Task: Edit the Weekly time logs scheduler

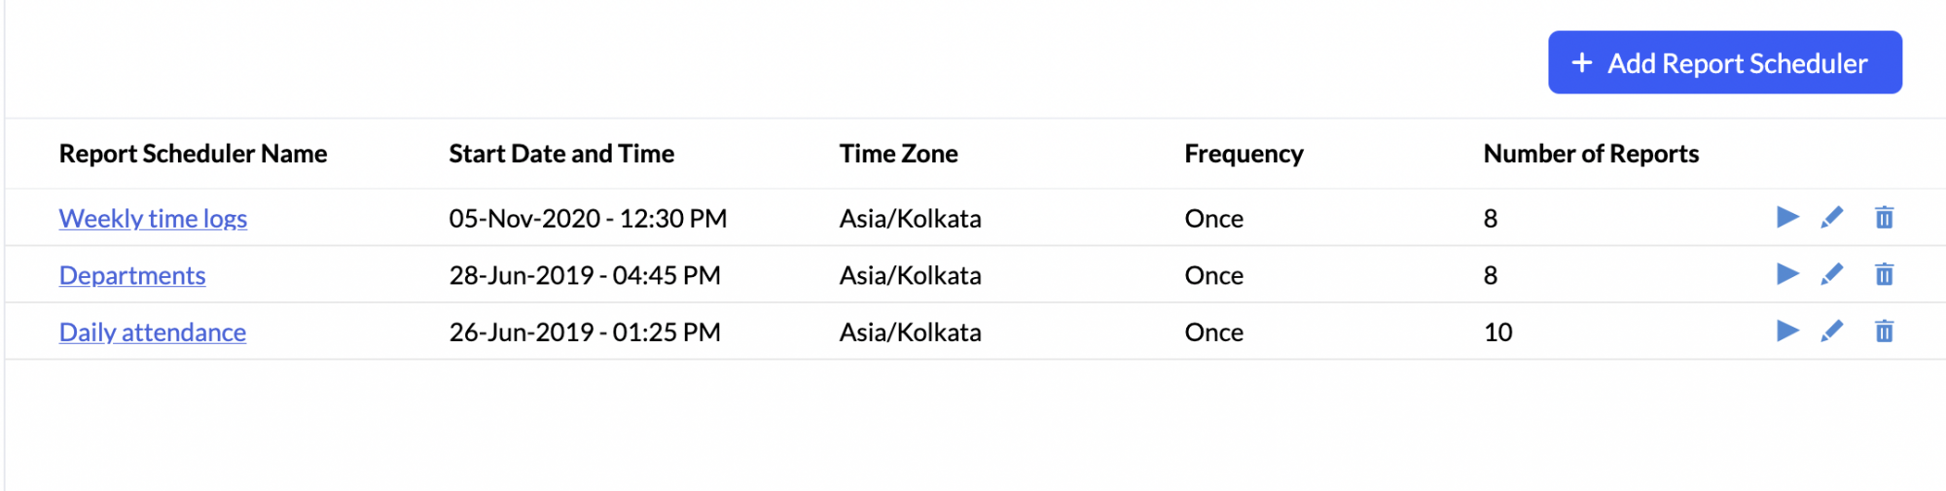Action: point(1832,217)
